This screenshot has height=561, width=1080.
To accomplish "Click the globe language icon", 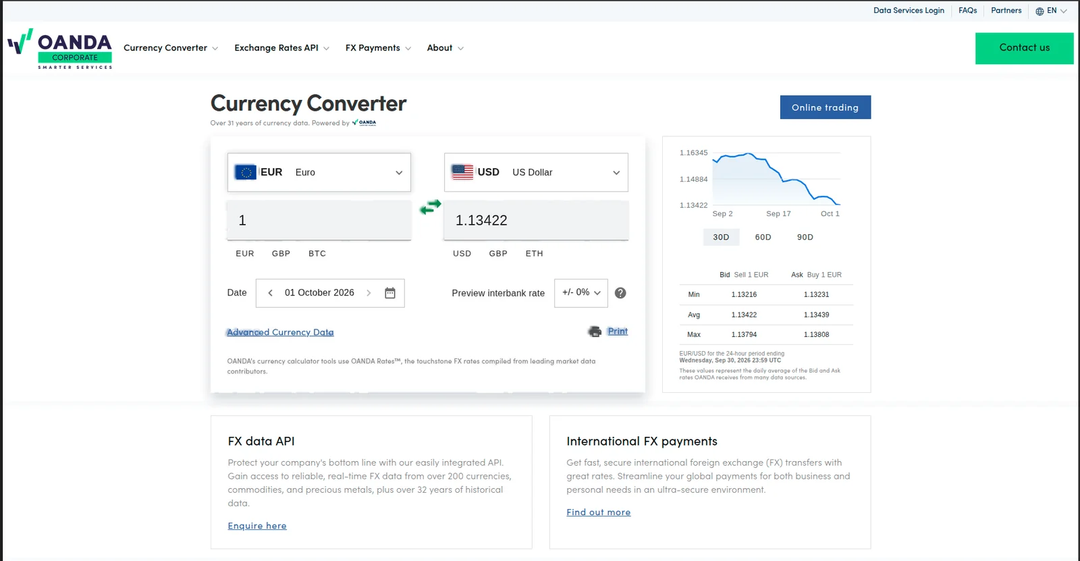I will (1039, 11).
